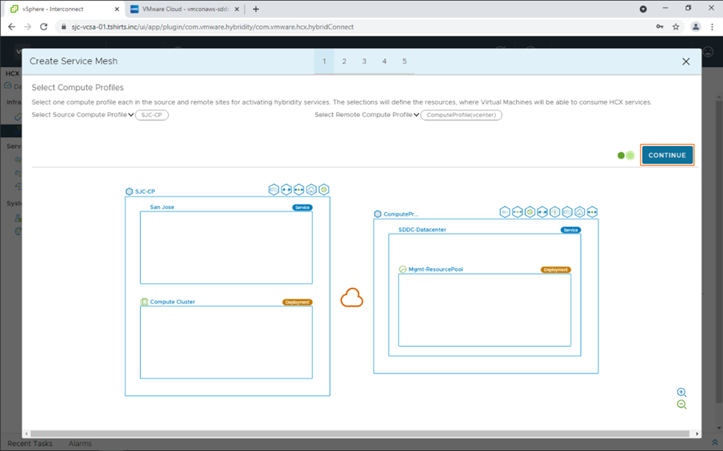
Task: Open Select Remote Compute Profile dropdown
Action: point(366,115)
